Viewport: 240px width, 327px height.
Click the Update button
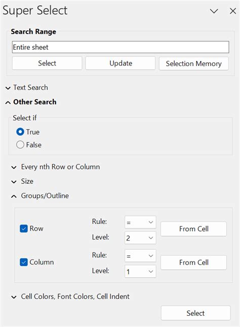pos(121,63)
